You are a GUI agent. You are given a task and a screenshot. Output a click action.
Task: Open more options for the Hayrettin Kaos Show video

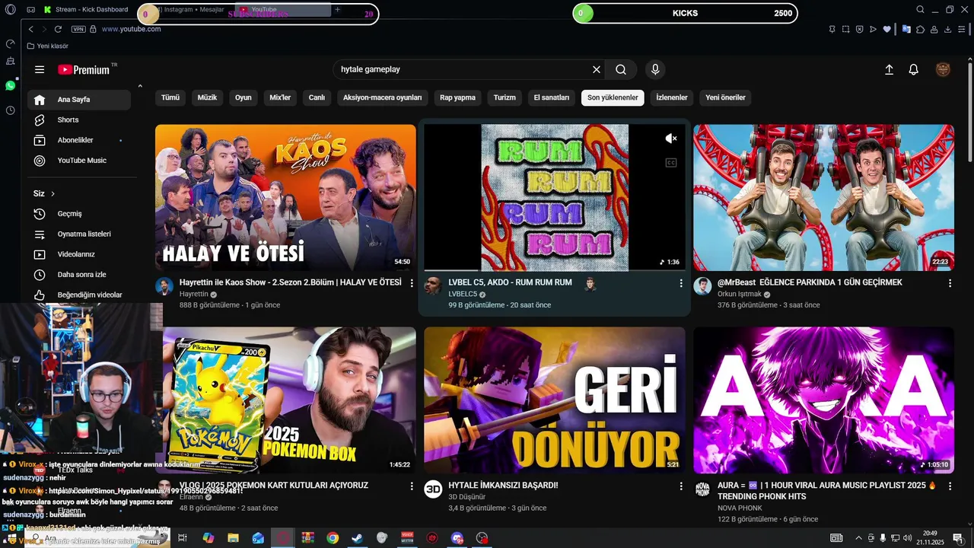(412, 283)
